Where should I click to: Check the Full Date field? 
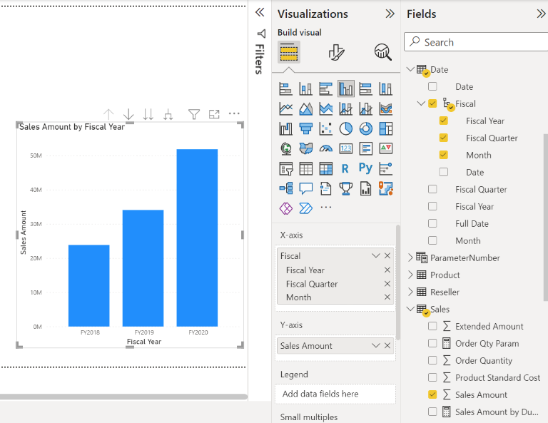[x=432, y=223]
